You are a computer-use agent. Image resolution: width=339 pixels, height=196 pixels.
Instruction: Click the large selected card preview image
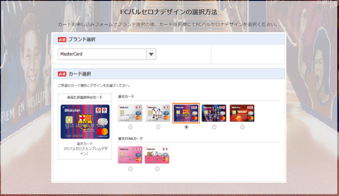[85, 121]
